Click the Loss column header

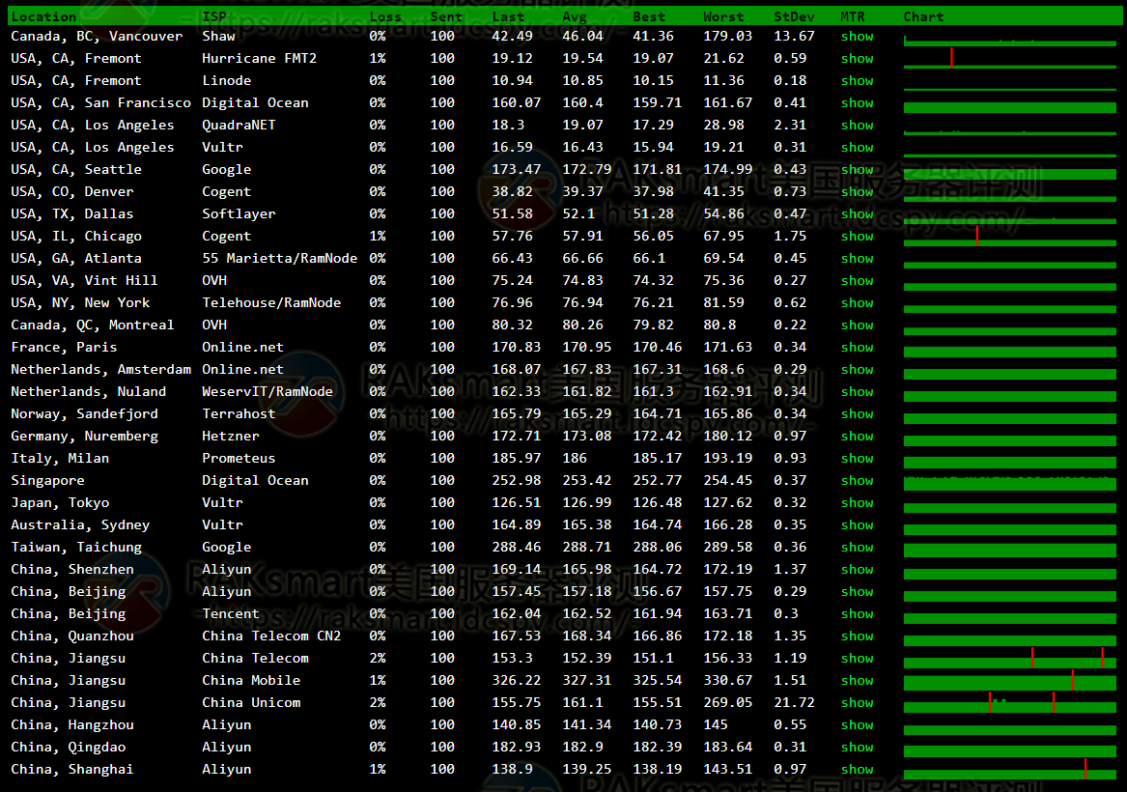pos(385,15)
